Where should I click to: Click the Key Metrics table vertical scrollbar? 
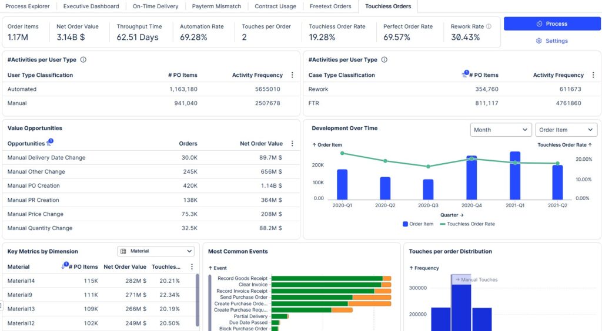[x=197, y=299]
